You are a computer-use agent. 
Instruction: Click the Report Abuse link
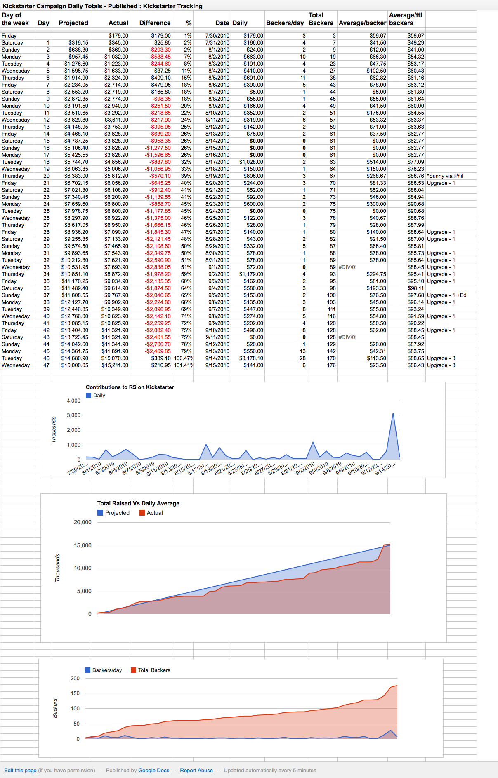(x=196, y=770)
